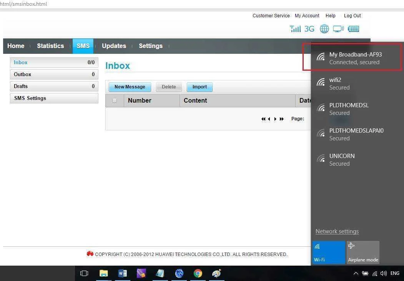The image size is (404, 281).
Task: Open the Updates tab
Action: coord(114,46)
